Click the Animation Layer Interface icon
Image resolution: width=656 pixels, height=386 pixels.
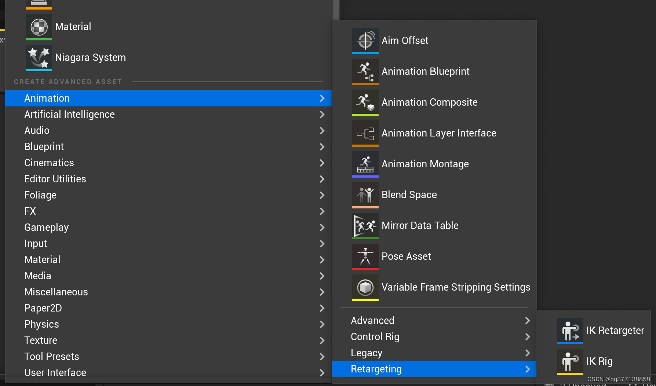click(365, 133)
